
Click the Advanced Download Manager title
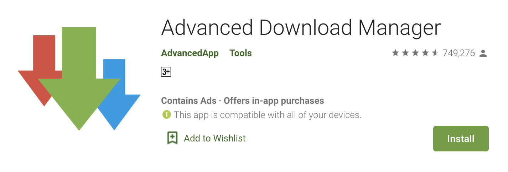pyautogui.click(x=301, y=28)
